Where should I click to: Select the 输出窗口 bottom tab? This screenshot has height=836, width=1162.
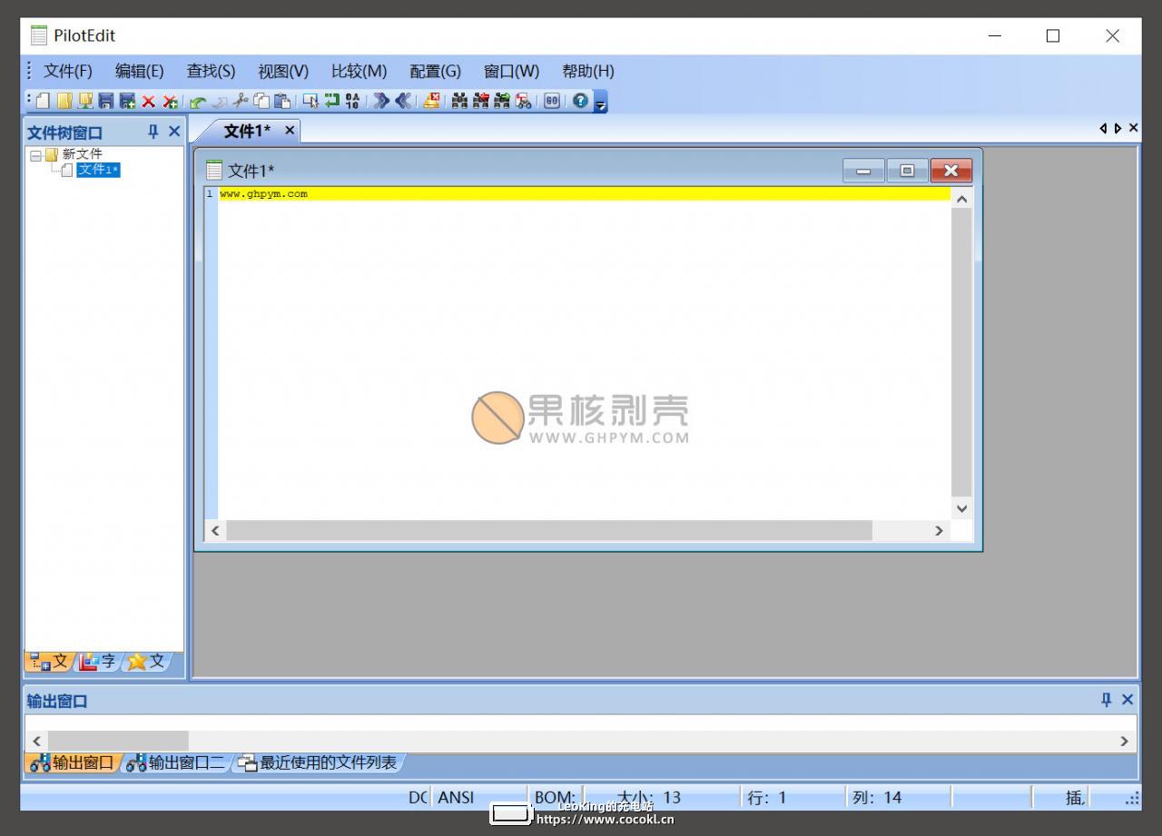tap(72, 763)
